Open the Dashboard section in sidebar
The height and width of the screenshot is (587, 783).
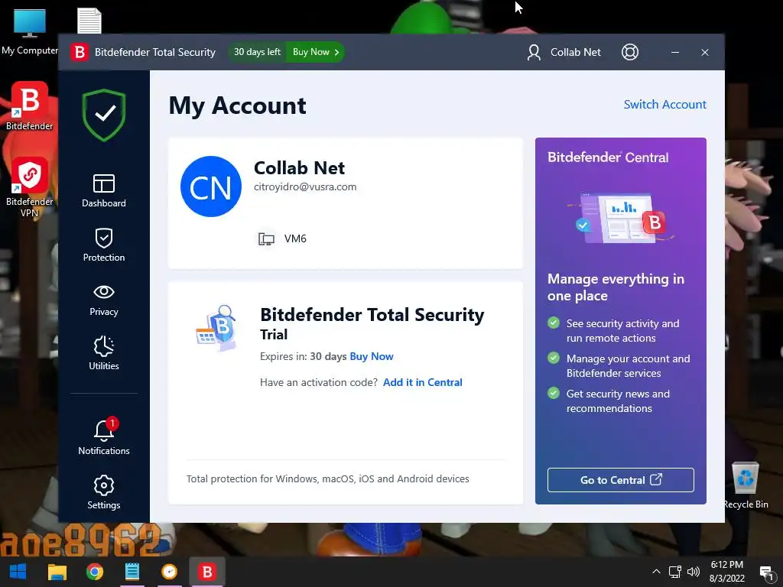point(104,190)
